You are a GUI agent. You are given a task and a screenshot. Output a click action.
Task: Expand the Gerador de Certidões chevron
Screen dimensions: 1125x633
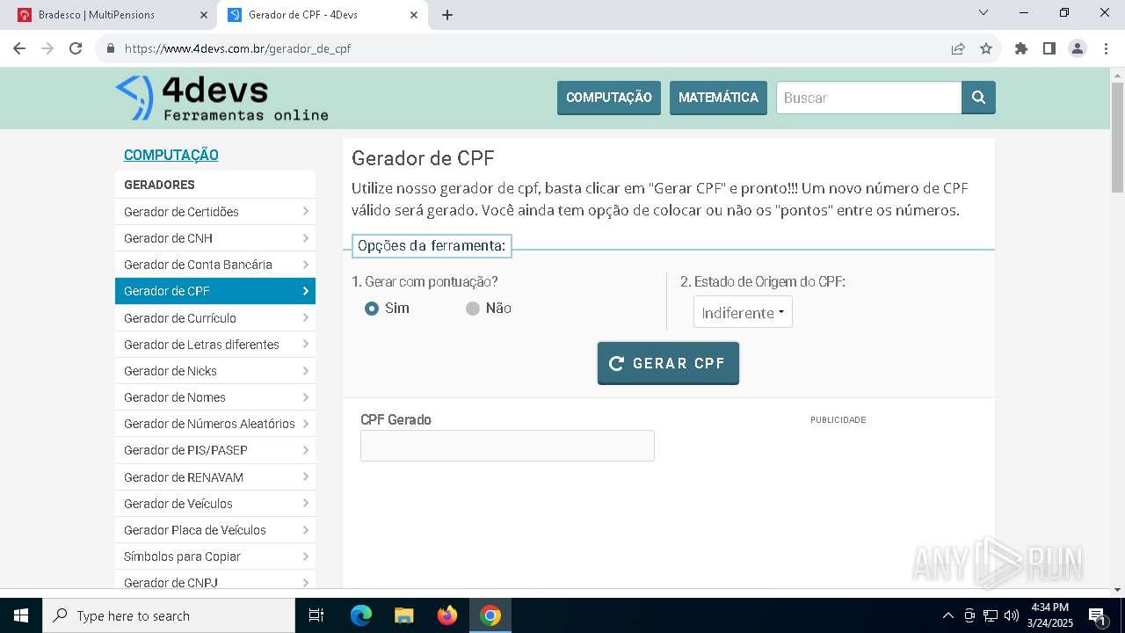[305, 212]
